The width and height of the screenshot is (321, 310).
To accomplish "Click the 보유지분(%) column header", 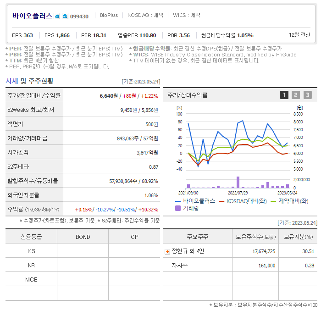I will tap(298, 237).
